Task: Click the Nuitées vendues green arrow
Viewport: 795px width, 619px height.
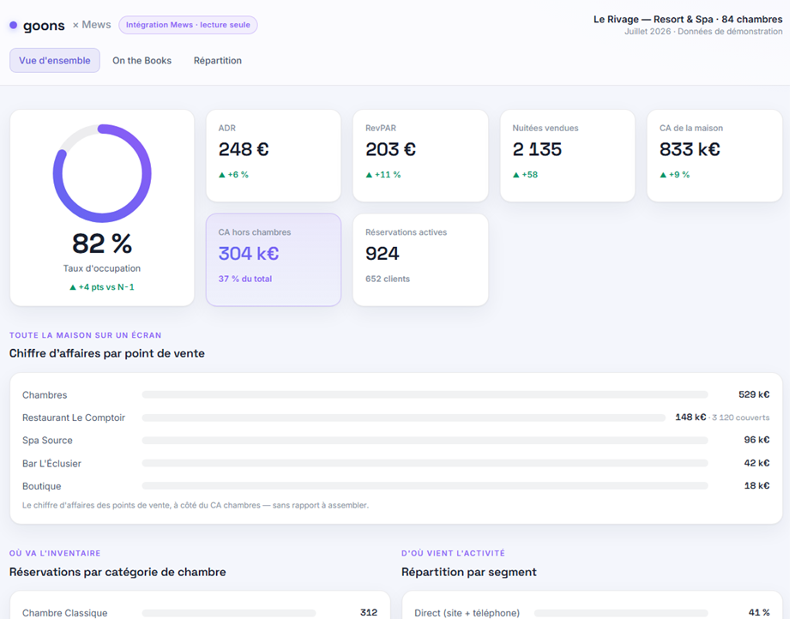Action: click(x=515, y=175)
